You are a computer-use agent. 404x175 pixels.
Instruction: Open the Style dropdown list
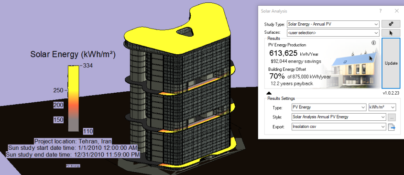[339, 117]
